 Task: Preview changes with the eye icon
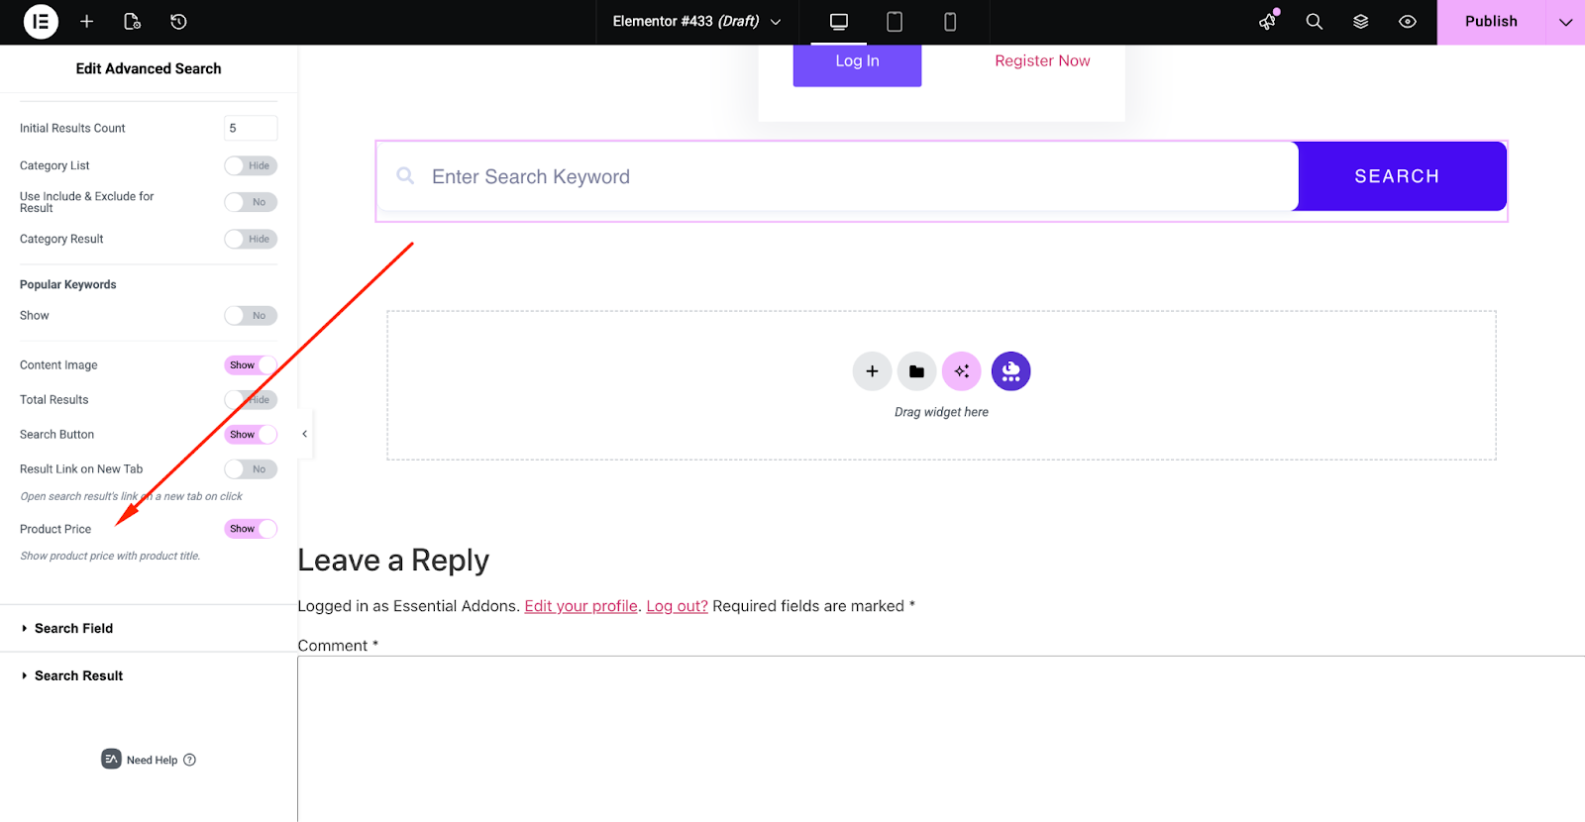tap(1407, 22)
